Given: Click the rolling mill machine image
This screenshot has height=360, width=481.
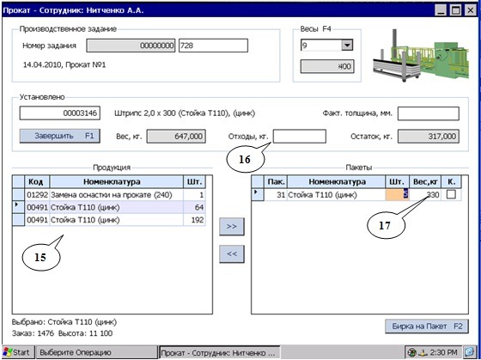Looking at the screenshot, I should coord(421,55).
